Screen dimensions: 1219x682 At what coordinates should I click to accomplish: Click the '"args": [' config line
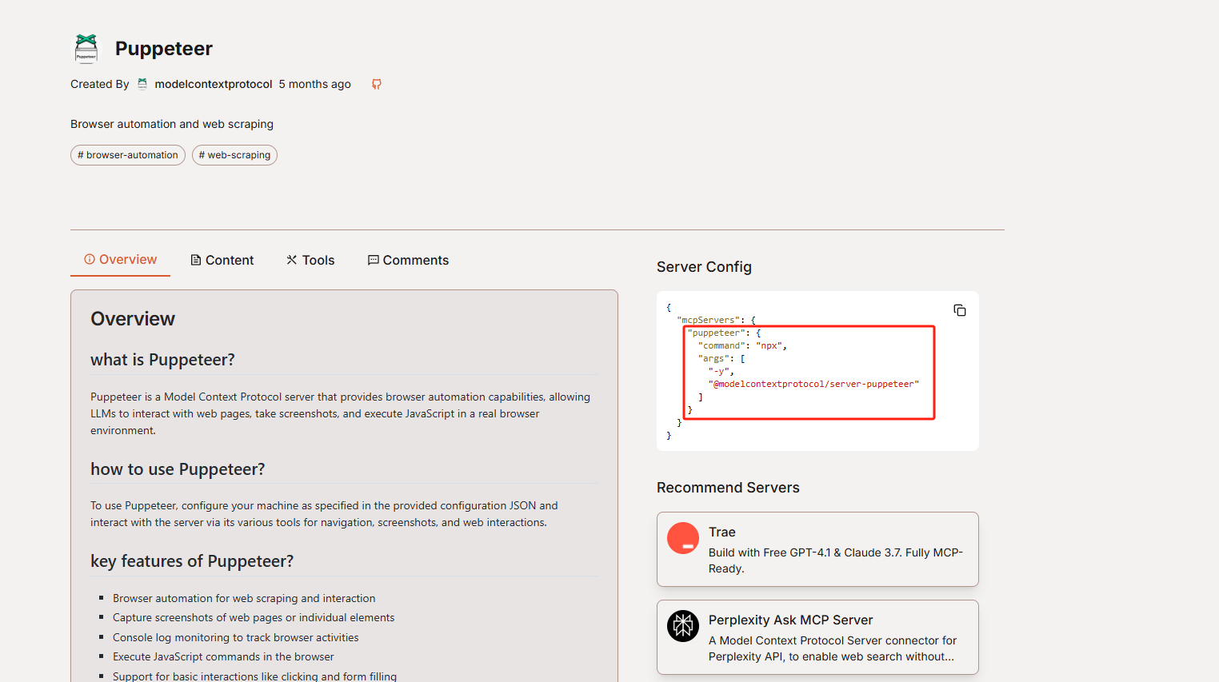click(x=721, y=359)
